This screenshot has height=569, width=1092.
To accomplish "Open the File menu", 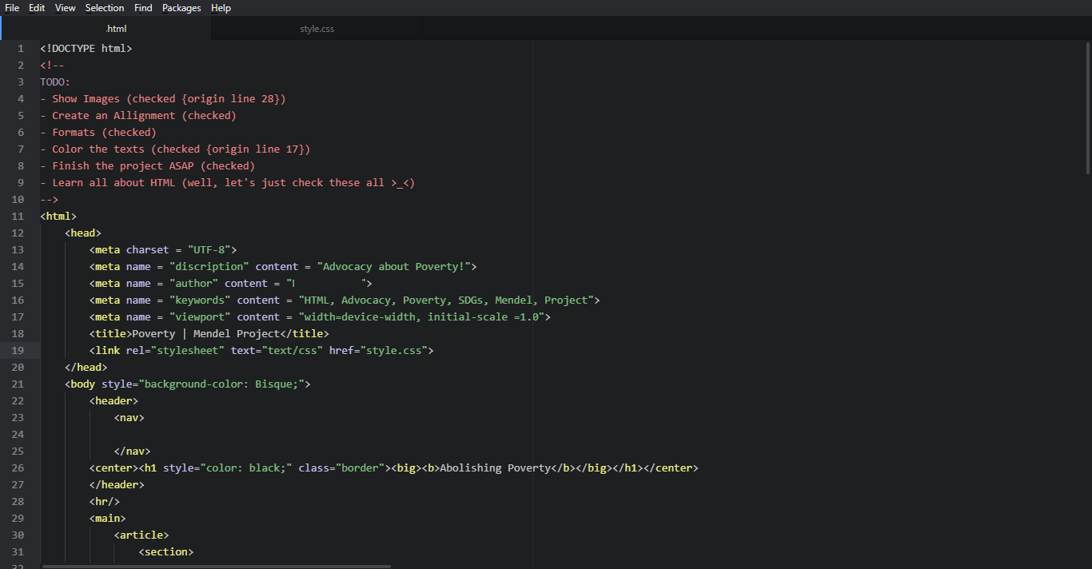I will point(12,8).
